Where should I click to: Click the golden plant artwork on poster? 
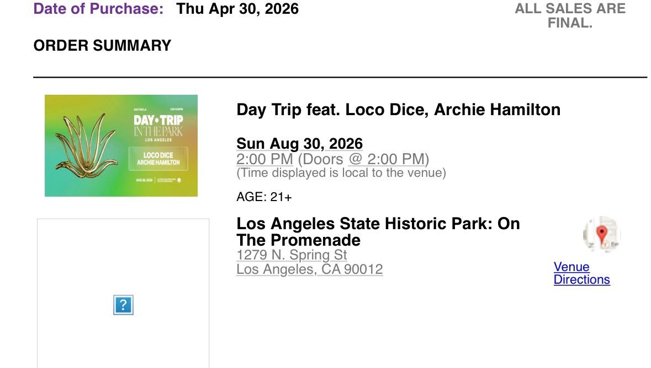click(x=86, y=146)
